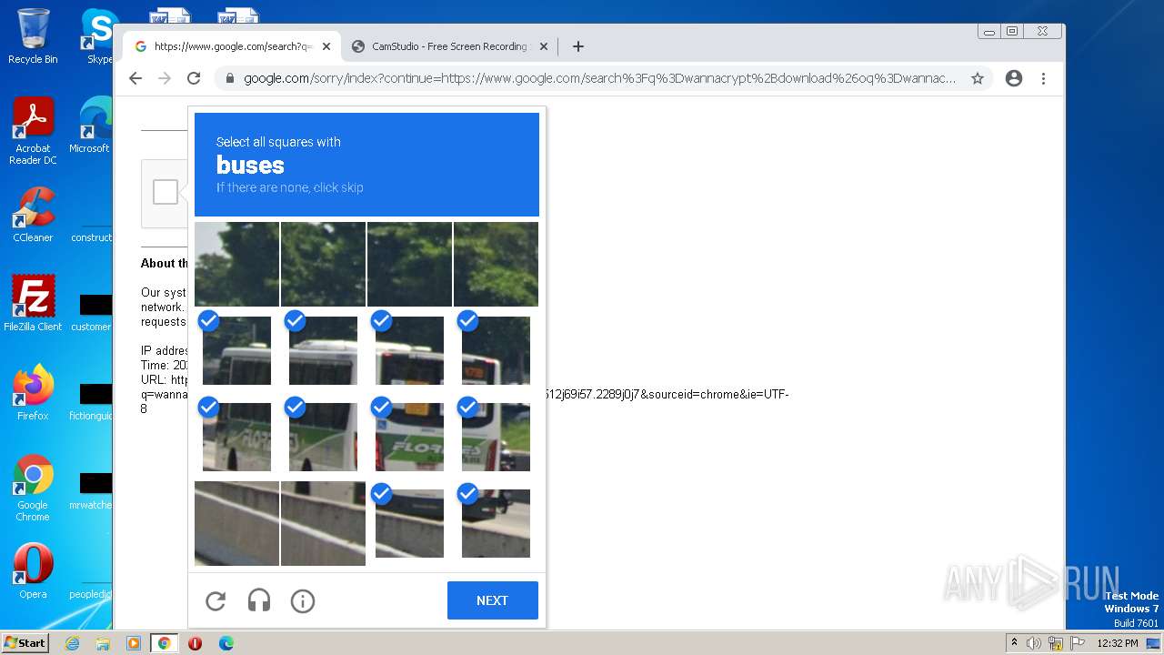Switch to the Google search tab
The height and width of the screenshot is (655, 1164).
click(x=233, y=46)
